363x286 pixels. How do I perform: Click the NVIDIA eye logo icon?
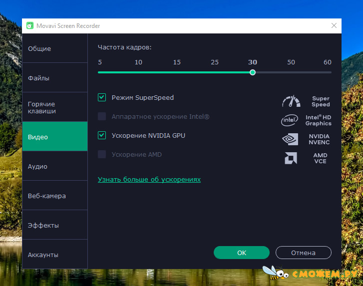click(290, 139)
